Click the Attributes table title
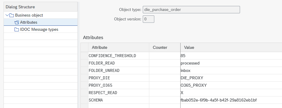Image resolution: width=282 pixels, height=108 pixels. [93, 38]
